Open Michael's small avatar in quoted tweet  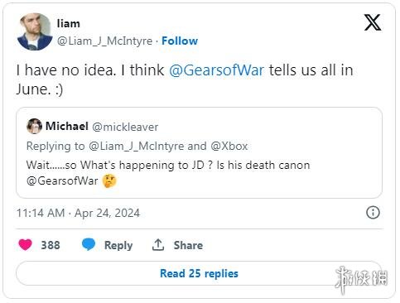[x=34, y=127]
